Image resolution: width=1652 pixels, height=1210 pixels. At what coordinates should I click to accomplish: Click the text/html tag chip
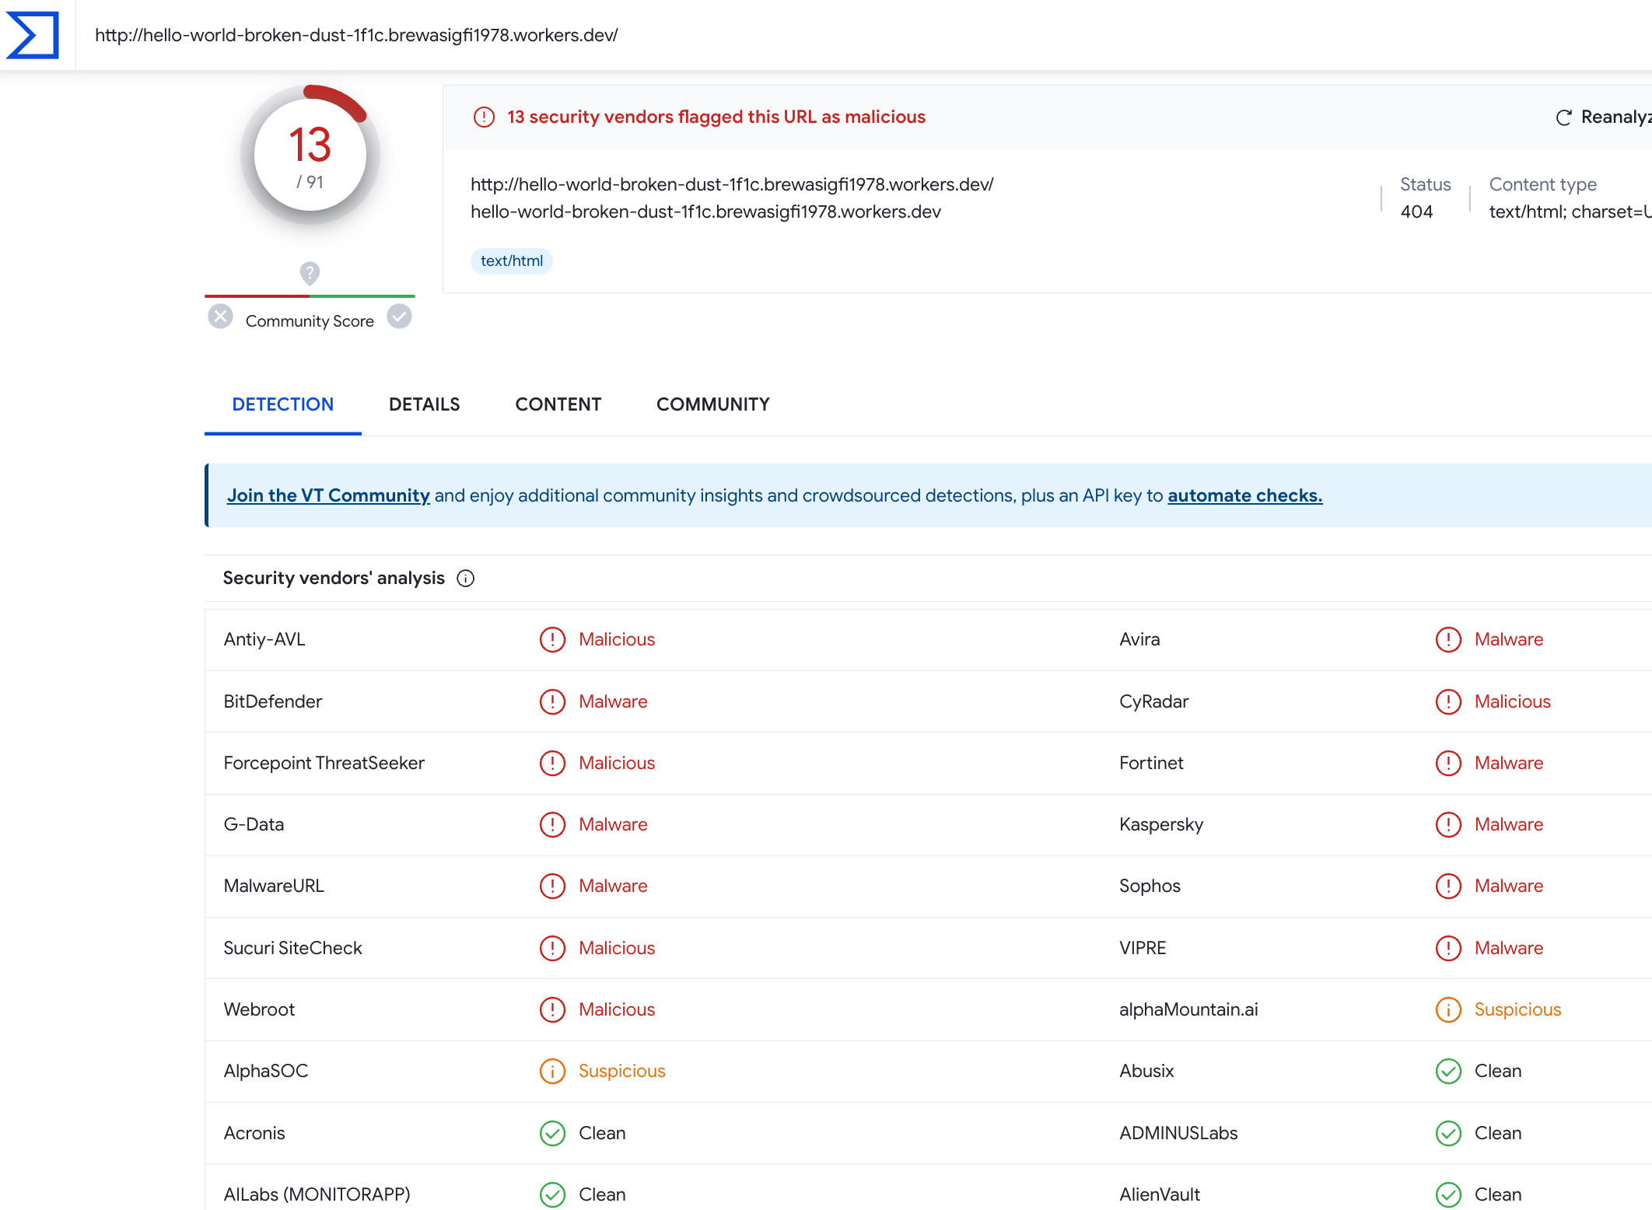(512, 261)
